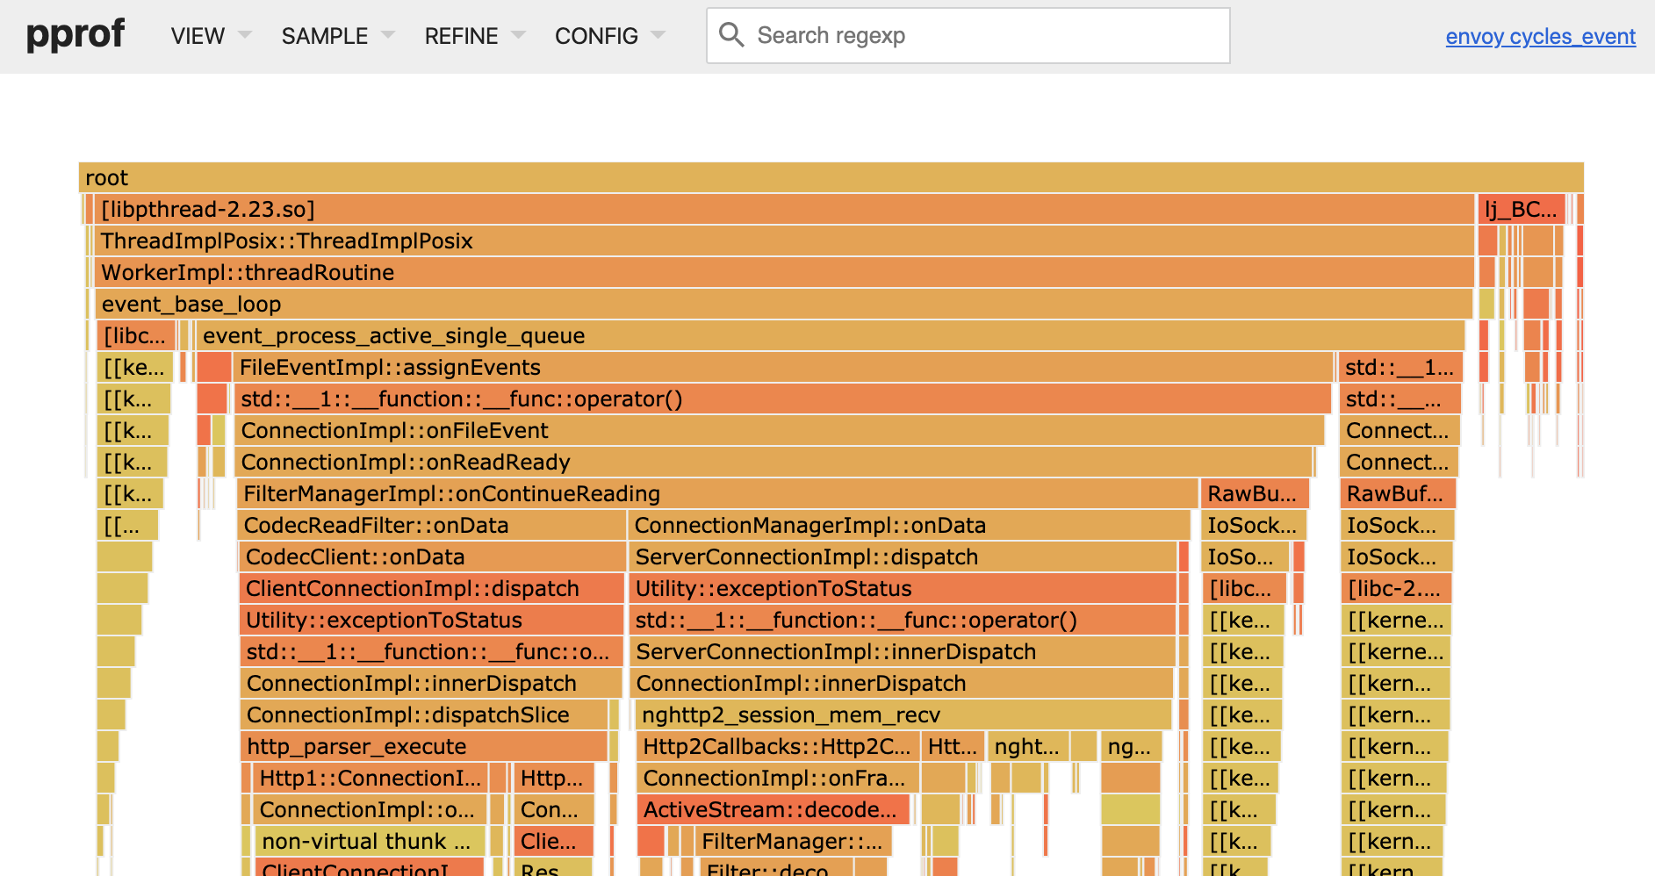The height and width of the screenshot is (876, 1655).
Task: Select the [libc... frame beside event_process_active_single_queue
Action: pyautogui.click(x=136, y=335)
